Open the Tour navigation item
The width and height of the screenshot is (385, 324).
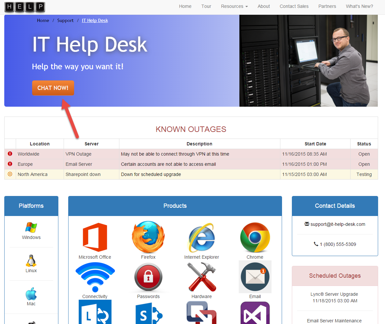(206, 6)
